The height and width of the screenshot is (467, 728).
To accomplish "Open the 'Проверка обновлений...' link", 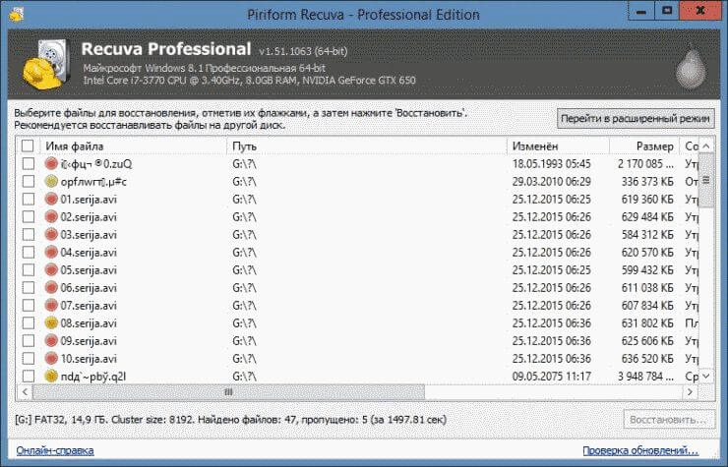I will pyautogui.click(x=640, y=450).
